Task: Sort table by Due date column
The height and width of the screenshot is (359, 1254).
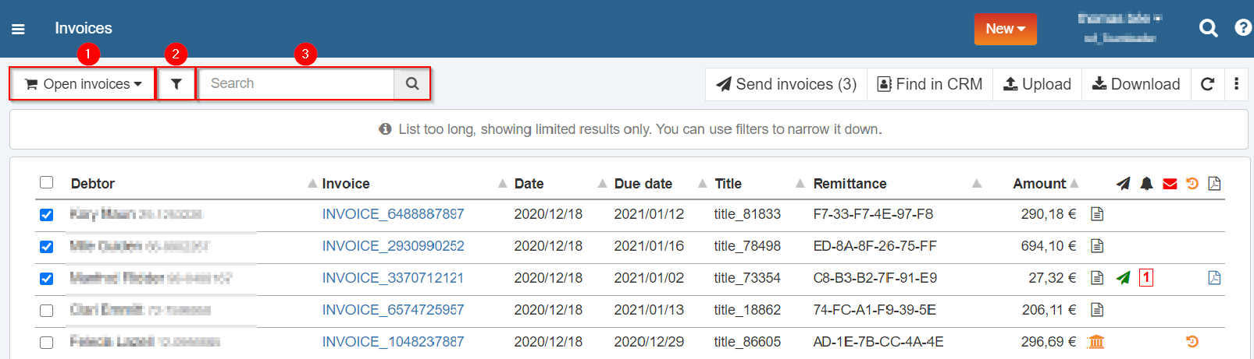Action: 643,184
